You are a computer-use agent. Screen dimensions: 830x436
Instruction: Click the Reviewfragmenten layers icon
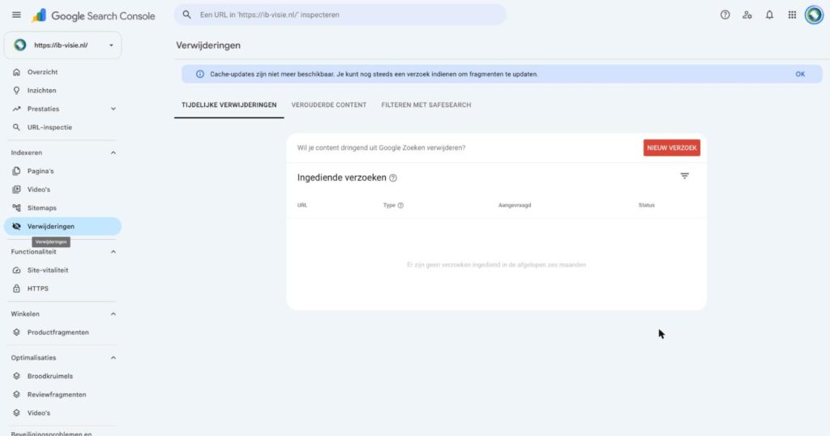(16, 395)
